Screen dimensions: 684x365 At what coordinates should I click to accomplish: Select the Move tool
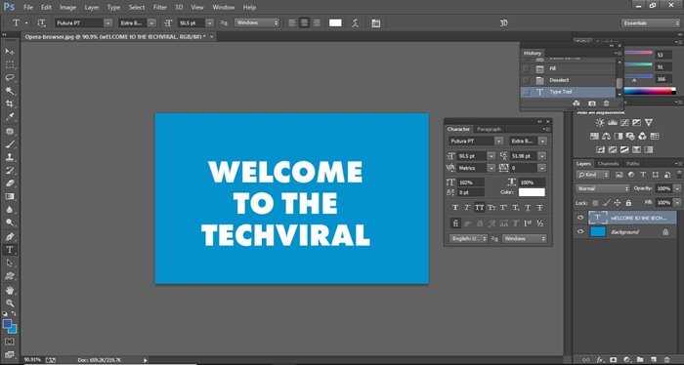pyautogui.click(x=10, y=52)
